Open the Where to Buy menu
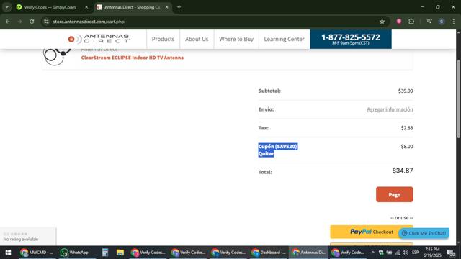 tap(236, 39)
